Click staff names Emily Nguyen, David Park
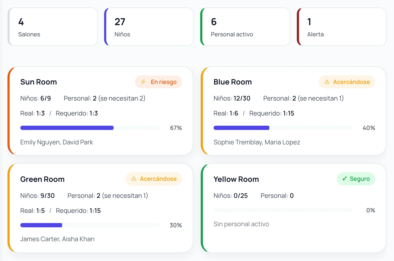Image resolution: width=394 pixels, height=261 pixels. click(x=57, y=142)
